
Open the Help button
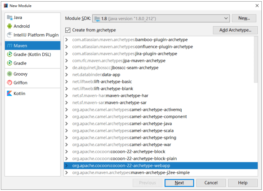[243, 183]
